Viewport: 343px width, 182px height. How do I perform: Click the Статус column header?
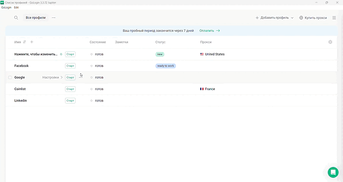[x=160, y=42]
